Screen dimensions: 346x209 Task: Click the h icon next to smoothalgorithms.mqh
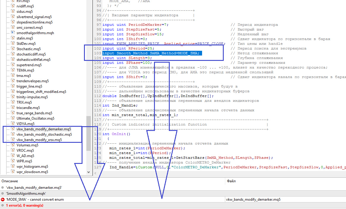point(12,33)
